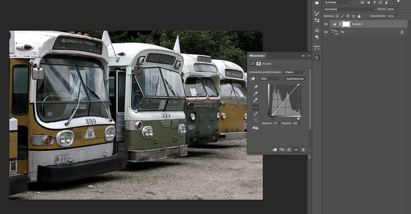The image size is (411, 214).
Task: Switch to mask properties icon
Action: (x=259, y=64)
